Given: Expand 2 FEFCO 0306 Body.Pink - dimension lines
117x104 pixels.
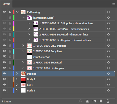Looking at the screenshot, I should pyautogui.click(x=29, y=29).
